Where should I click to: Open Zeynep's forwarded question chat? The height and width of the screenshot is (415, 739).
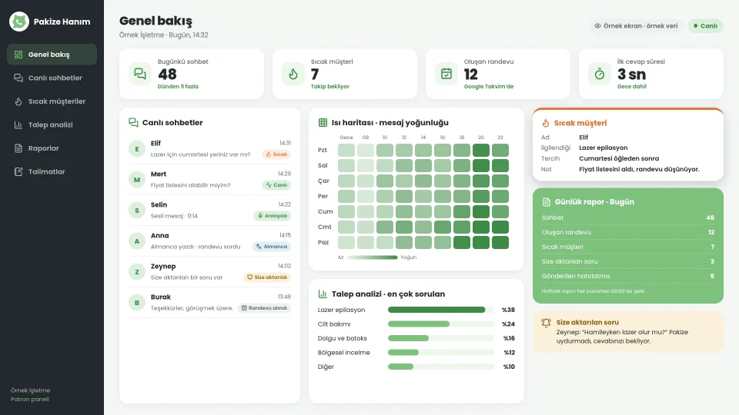pos(209,271)
